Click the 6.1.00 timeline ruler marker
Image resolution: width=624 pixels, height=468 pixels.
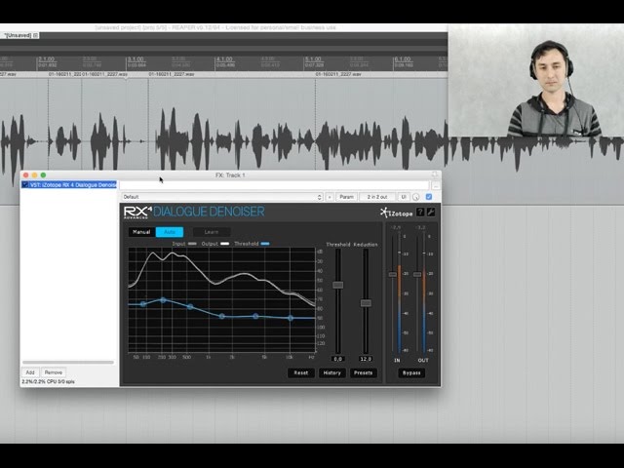coord(403,58)
